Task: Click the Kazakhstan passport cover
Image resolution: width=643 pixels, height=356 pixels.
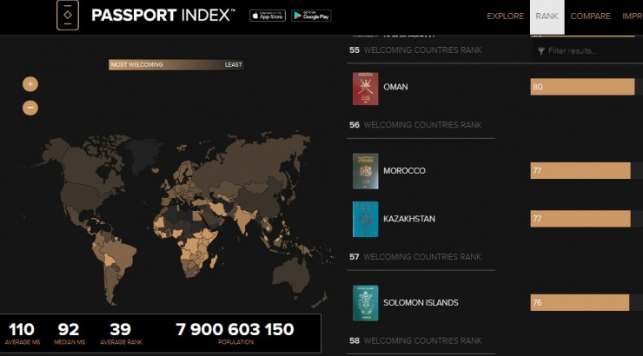Action: (365, 219)
